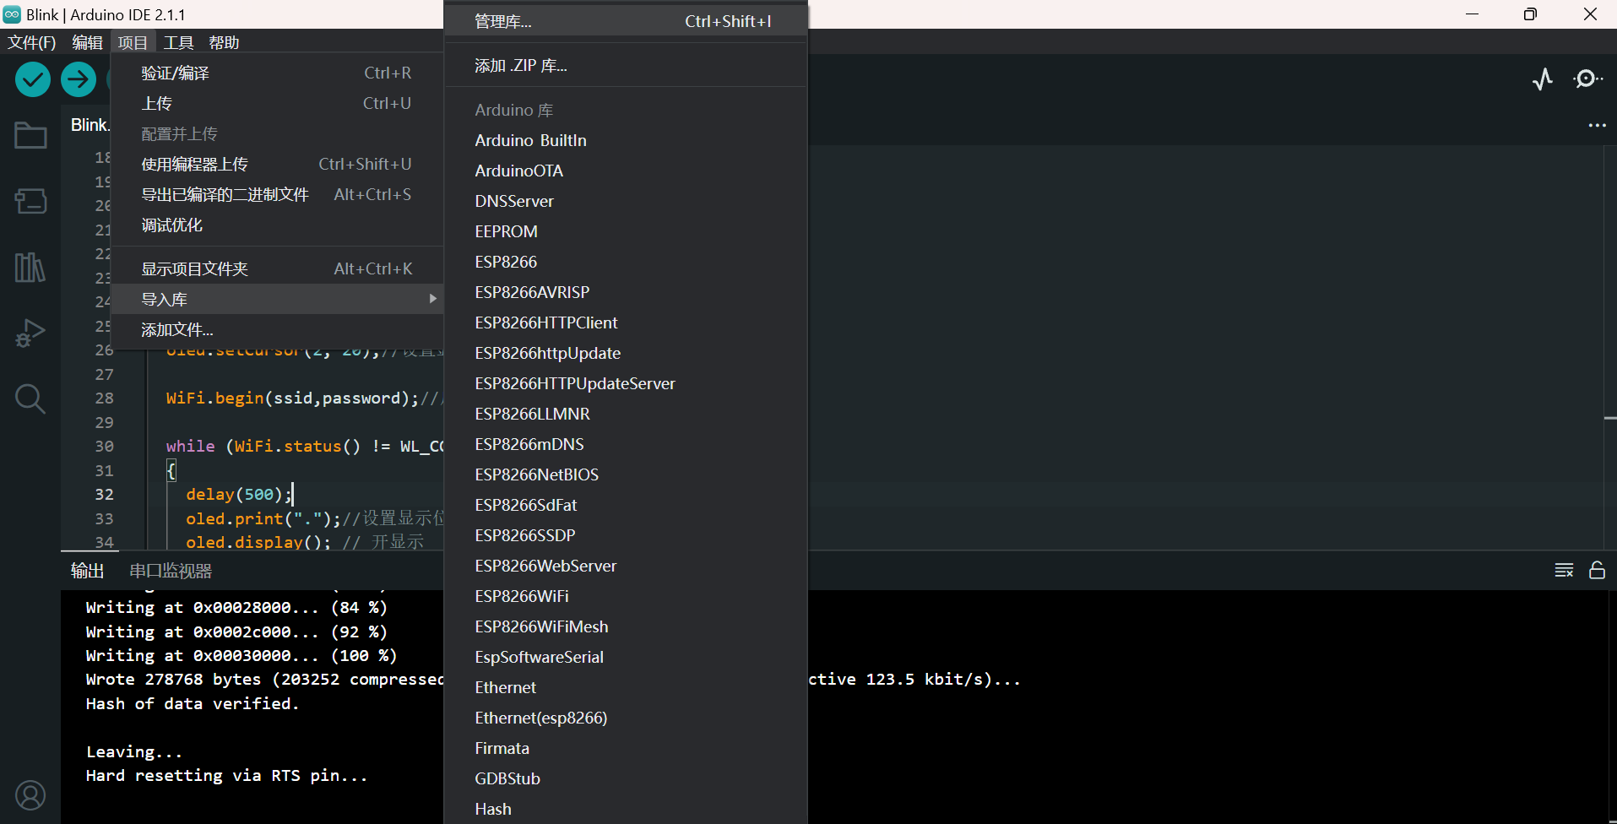This screenshot has height=824, width=1617.
Task: Open the 帮助 menu
Action: click(224, 42)
